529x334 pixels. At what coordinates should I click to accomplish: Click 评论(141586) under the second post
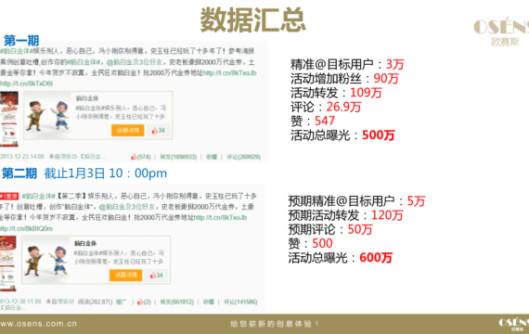pyautogui.click(x=240, y=302)
